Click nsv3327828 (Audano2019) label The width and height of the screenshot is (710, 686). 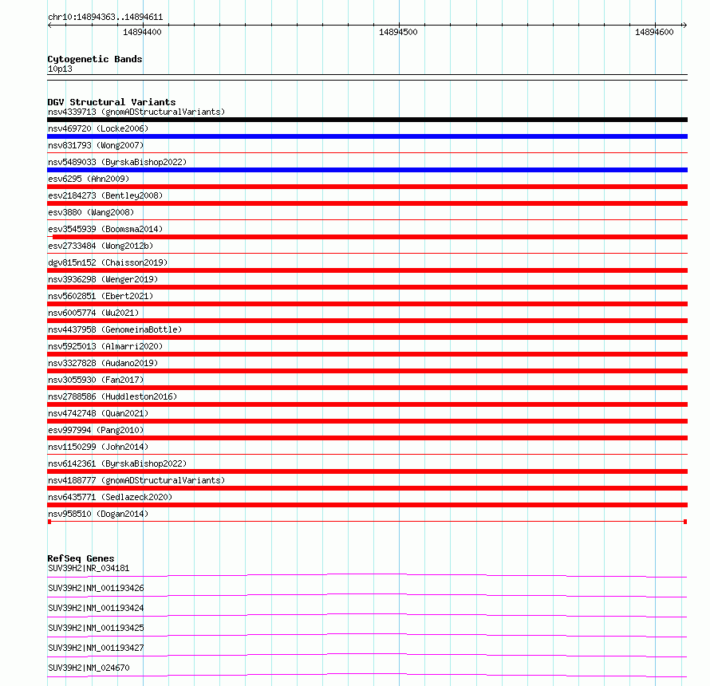coord(103,363)
